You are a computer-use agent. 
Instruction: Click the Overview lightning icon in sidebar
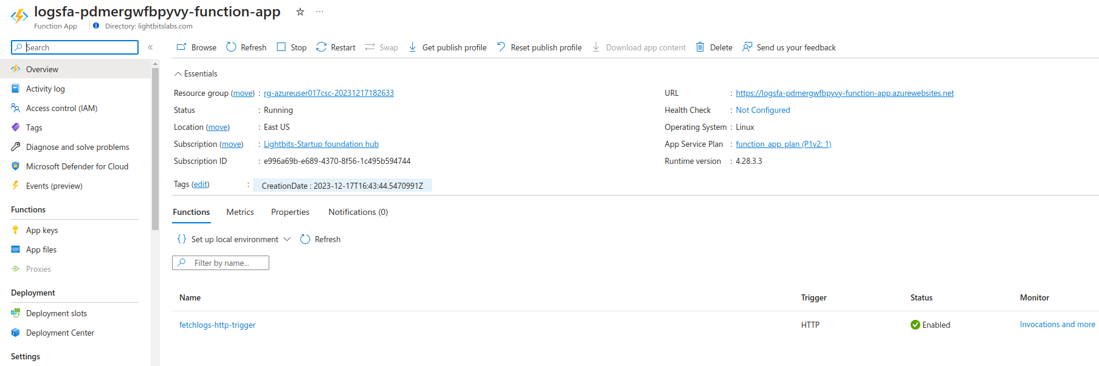[16, 69]
